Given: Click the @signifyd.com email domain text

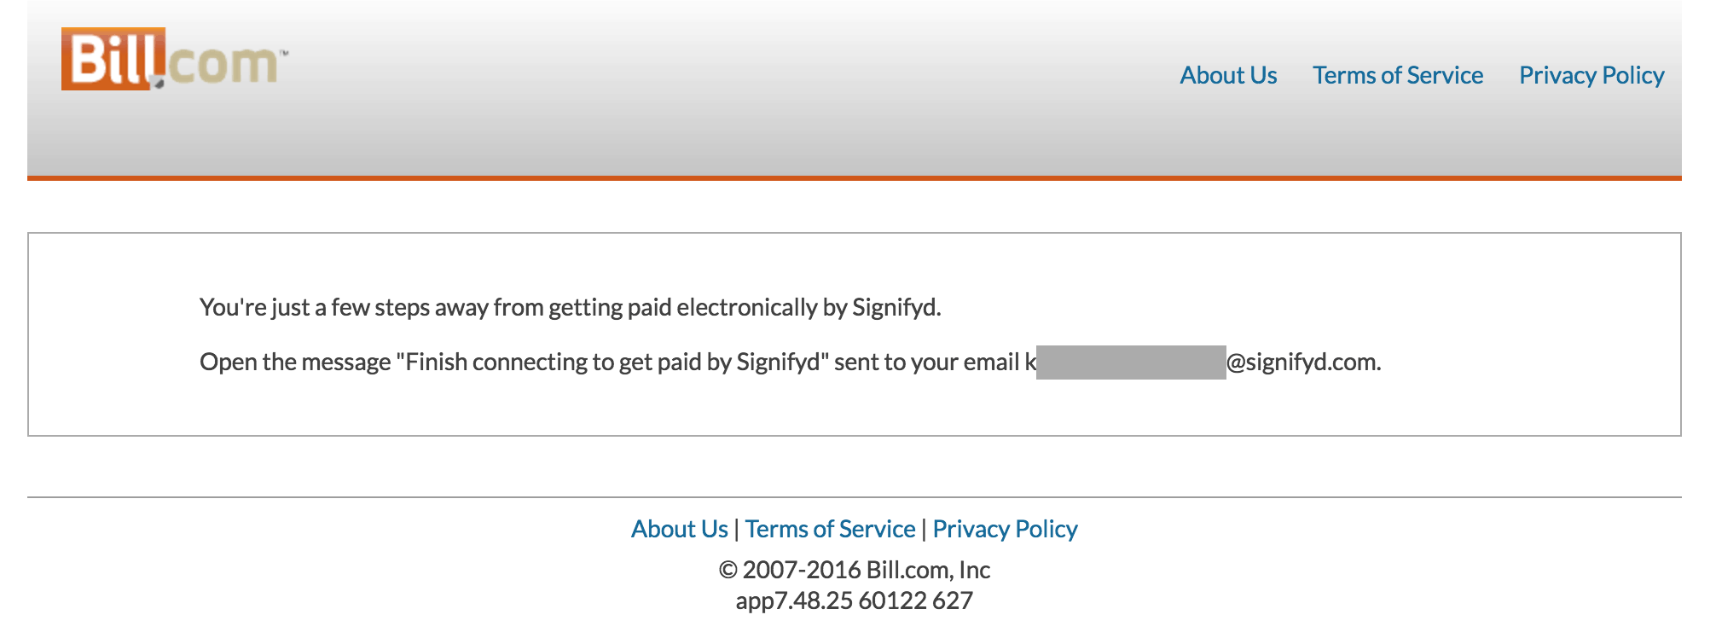Looking at the screenshot, I should [x=1303, y=362].
